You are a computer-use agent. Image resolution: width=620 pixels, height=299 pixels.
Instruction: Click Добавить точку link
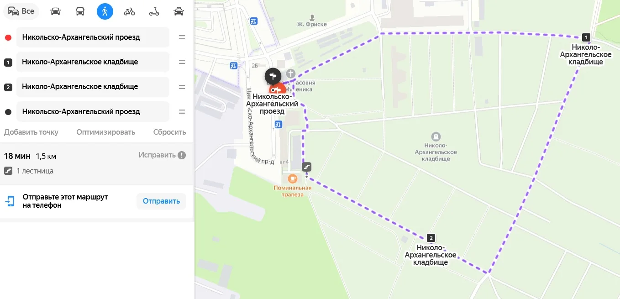click(32, 132)
